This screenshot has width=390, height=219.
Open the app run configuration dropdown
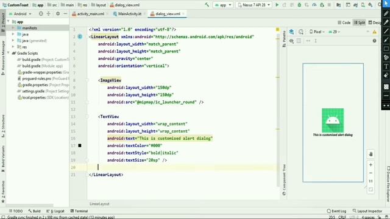coord(223,5)
